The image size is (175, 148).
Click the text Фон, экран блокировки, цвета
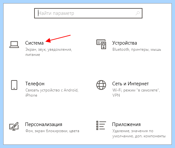click(x=52, y=131)
